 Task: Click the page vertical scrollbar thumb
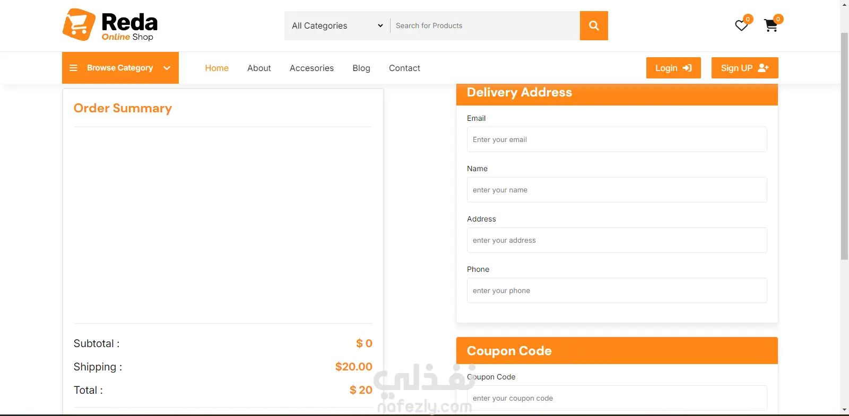point(844,146)
